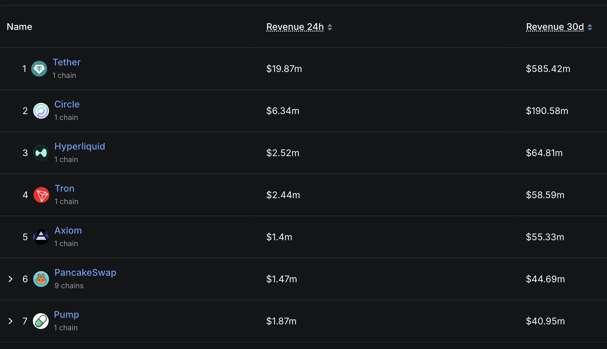This screenshot has width=607, height=349.
Task: Click the Tron logo icon
Action: [41, 195]
